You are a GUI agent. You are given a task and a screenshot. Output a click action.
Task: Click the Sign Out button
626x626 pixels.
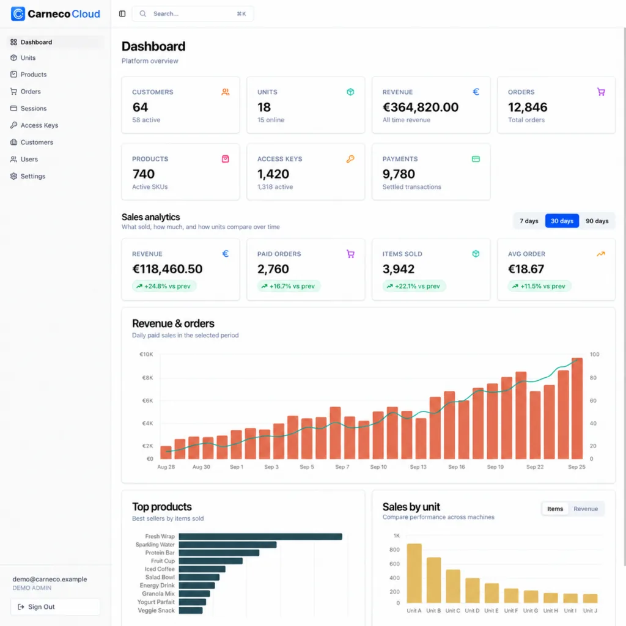pos(55,607)
